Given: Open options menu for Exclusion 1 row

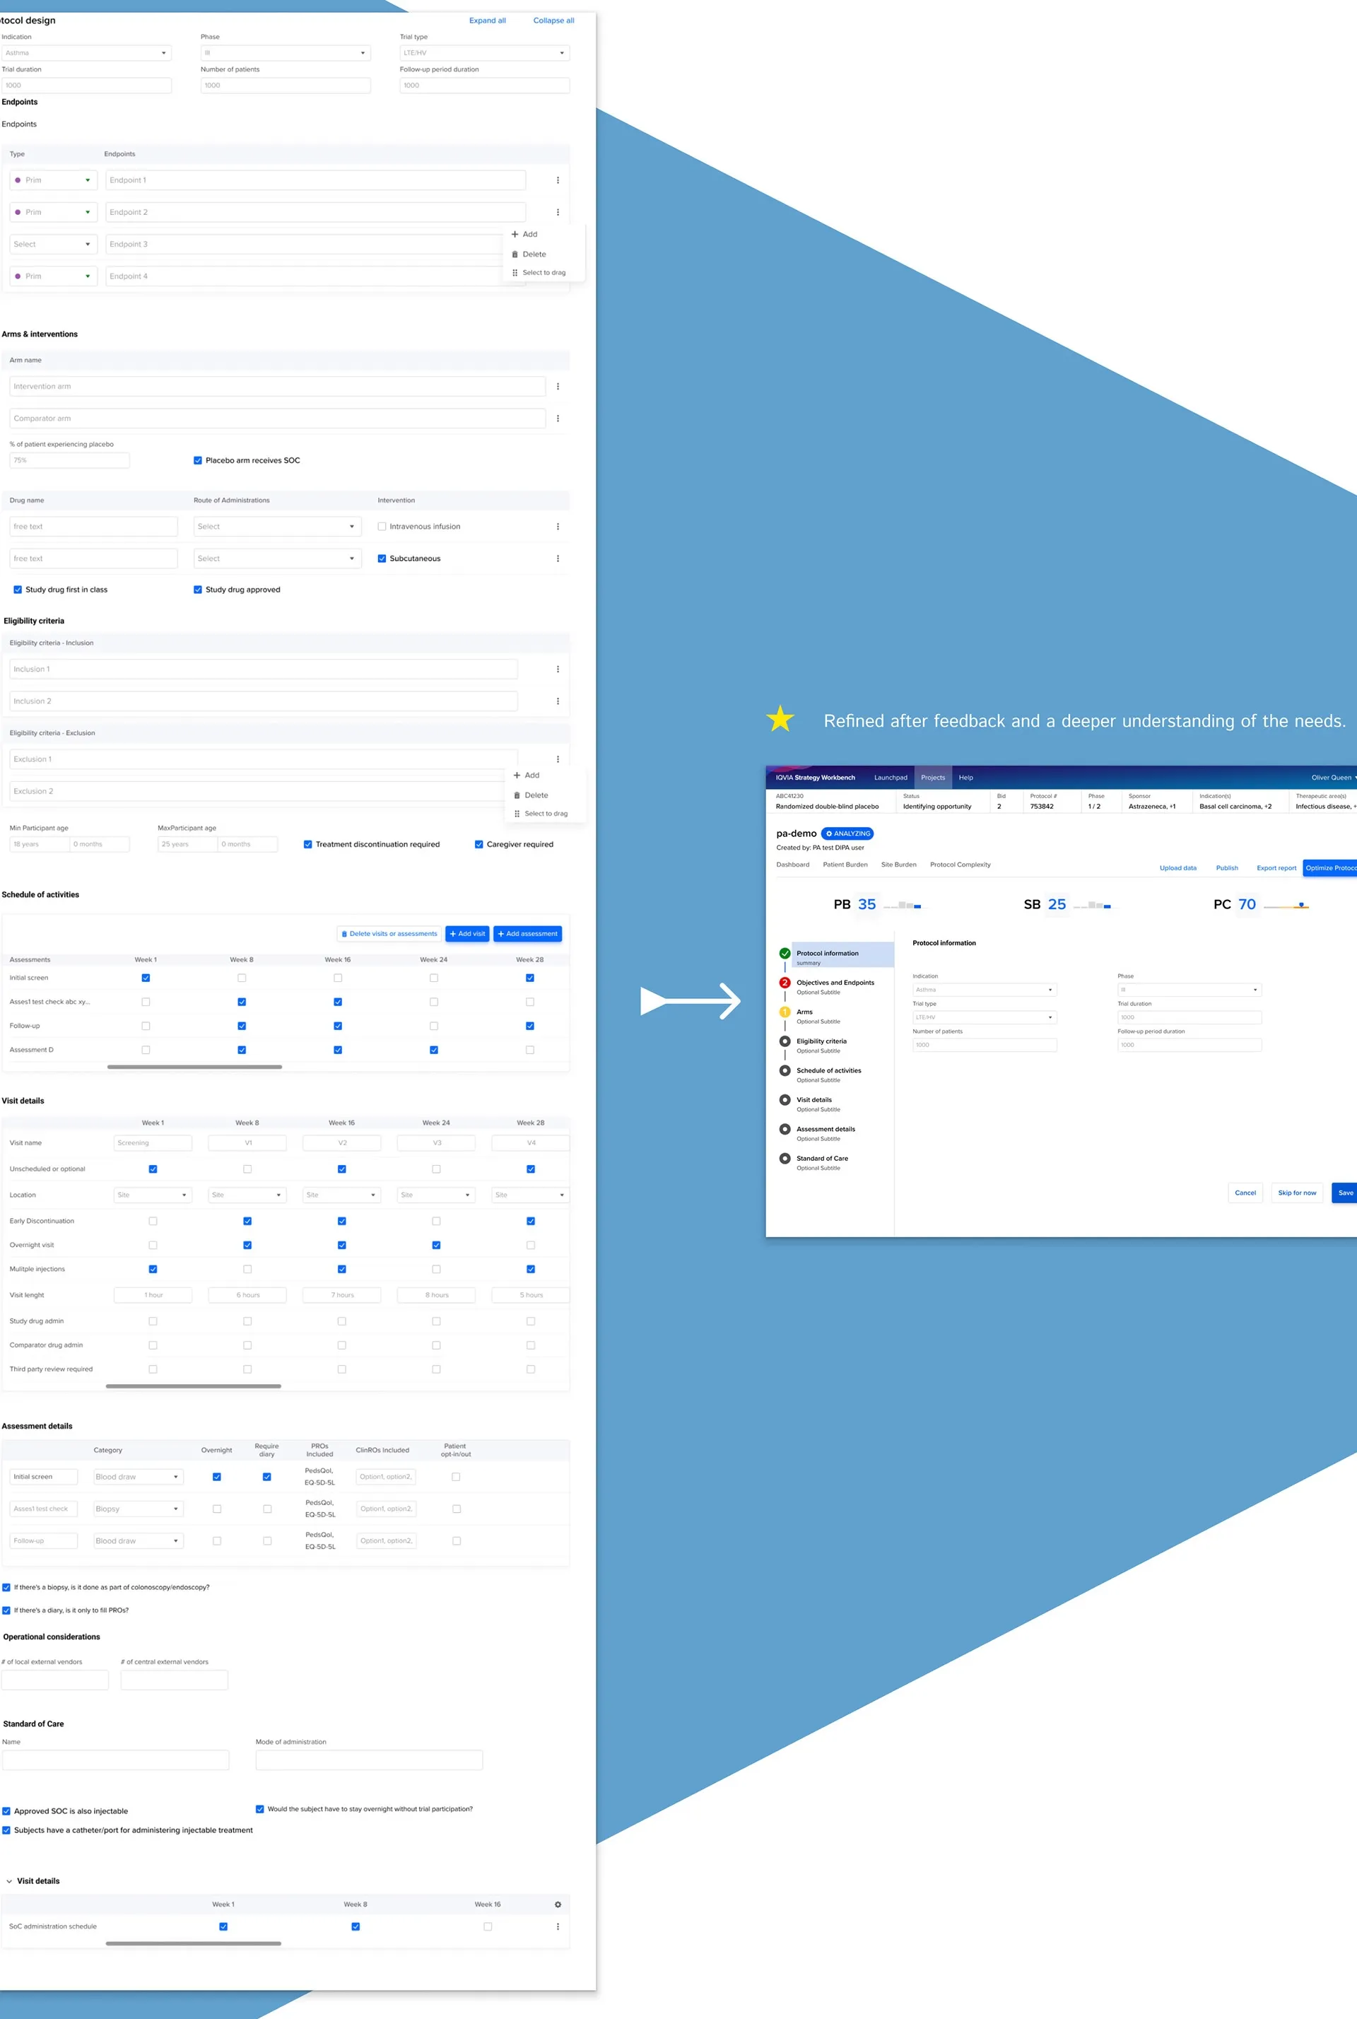Looking at the screenshot, I should coord(558,759).
